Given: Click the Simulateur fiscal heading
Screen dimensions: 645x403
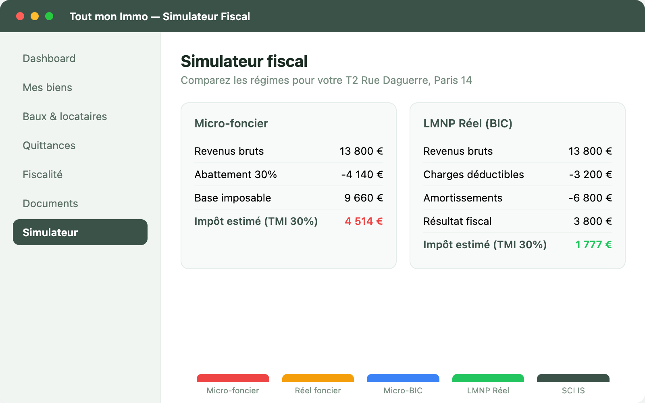Looking at the screenshot, I should pos(244,61).
